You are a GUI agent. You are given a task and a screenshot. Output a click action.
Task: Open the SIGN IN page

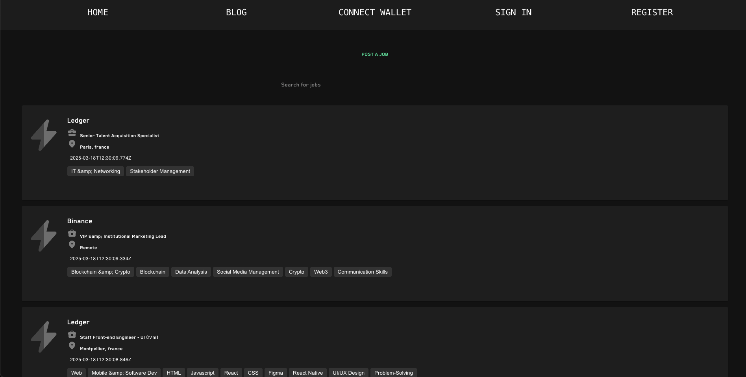coord(513,13)
